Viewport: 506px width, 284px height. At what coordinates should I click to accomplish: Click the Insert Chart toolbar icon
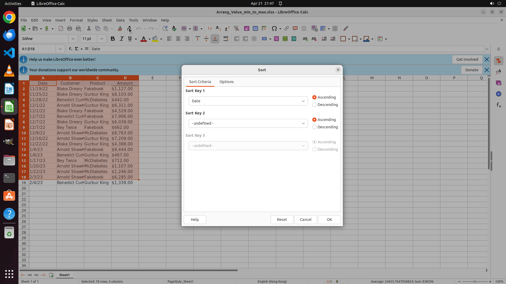(255, 28)
